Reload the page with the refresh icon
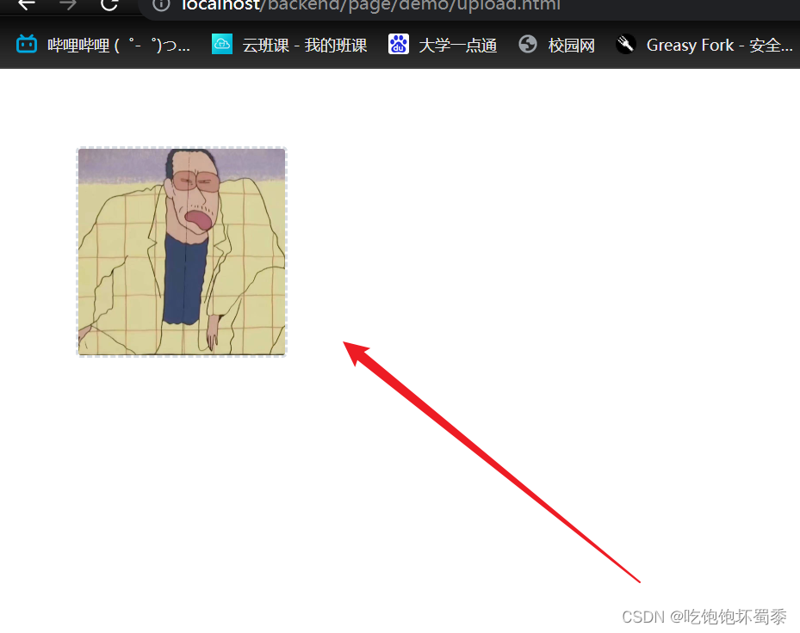The width and height of the screenshot is (800, 633). click(x=109, y=4)
